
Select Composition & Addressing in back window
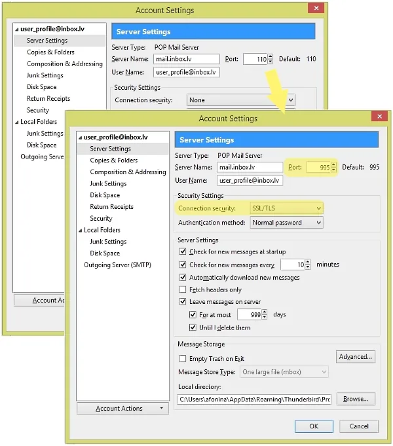click(65, 64)
